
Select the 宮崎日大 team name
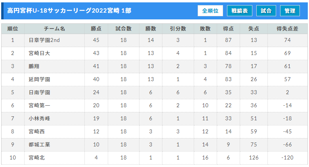pyautogui.click(x=39, y=53)
